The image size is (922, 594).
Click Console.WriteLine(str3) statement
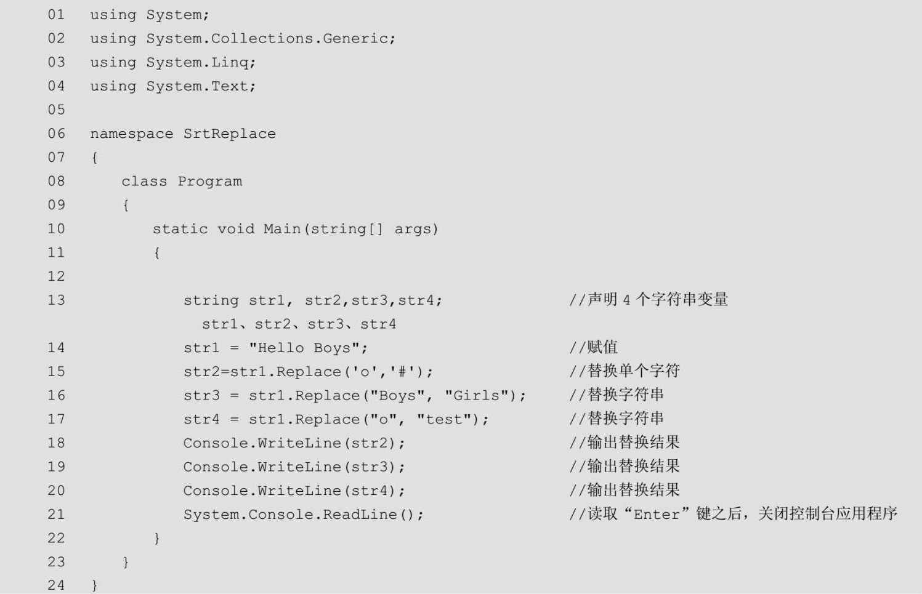(x=294, y=467)
